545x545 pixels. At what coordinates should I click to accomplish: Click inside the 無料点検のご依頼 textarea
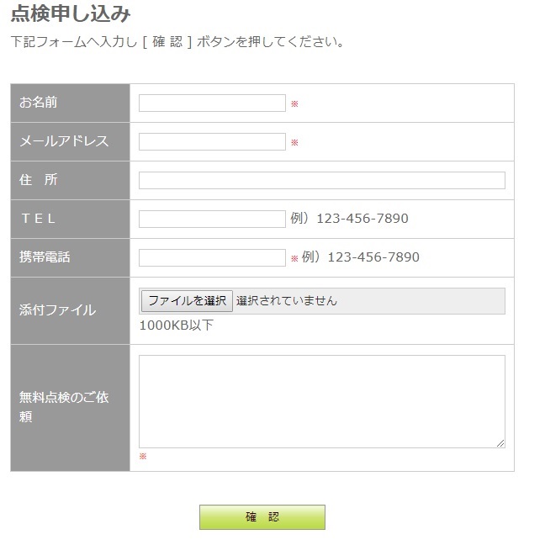point(321,401)
